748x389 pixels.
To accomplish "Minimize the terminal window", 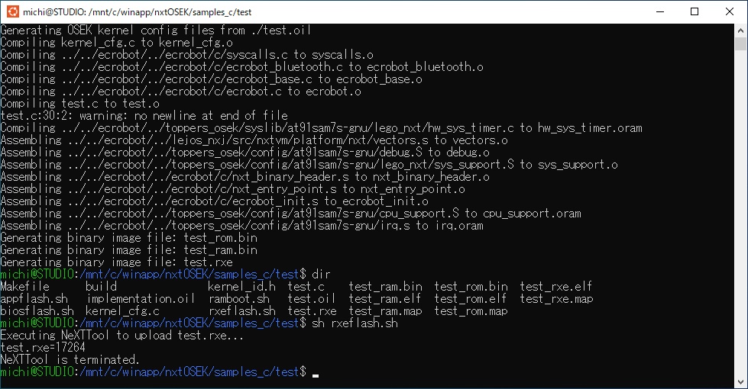I will (660, 12).
